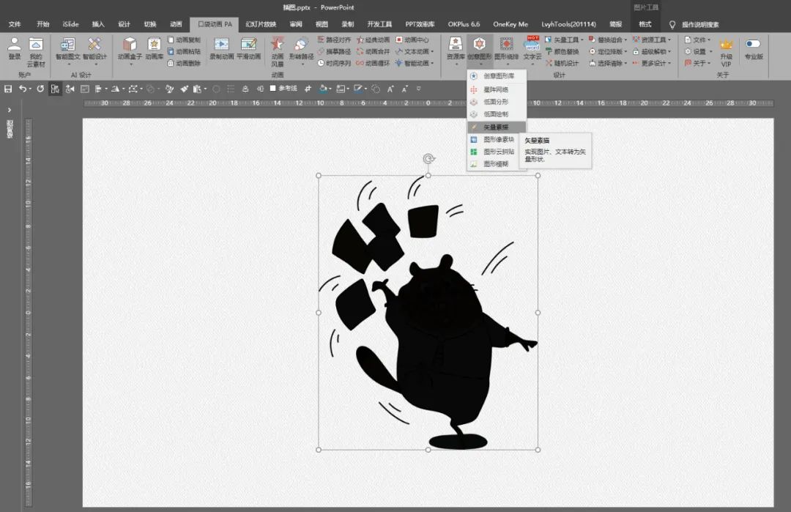Open 动画风暴 animation storm
Viewport: 791px width, 512px height.
pyautogui.click(x=278, y=52)
